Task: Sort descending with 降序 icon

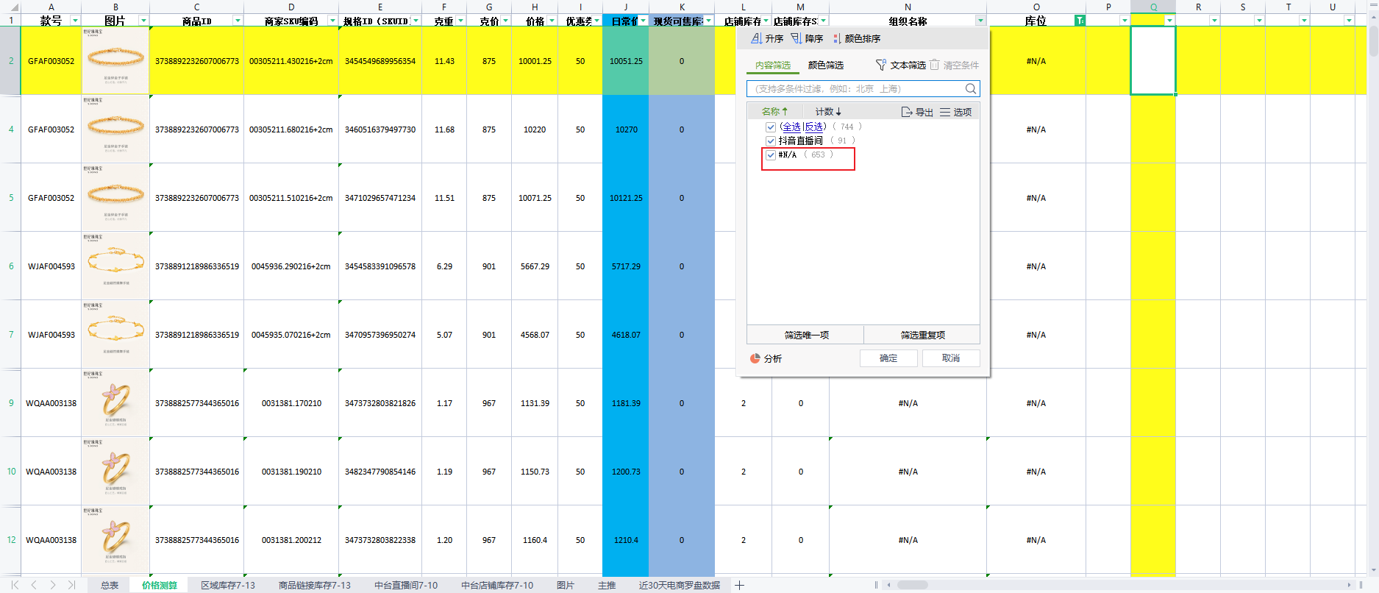Action: pyautogui.click(x=796, y=38)
